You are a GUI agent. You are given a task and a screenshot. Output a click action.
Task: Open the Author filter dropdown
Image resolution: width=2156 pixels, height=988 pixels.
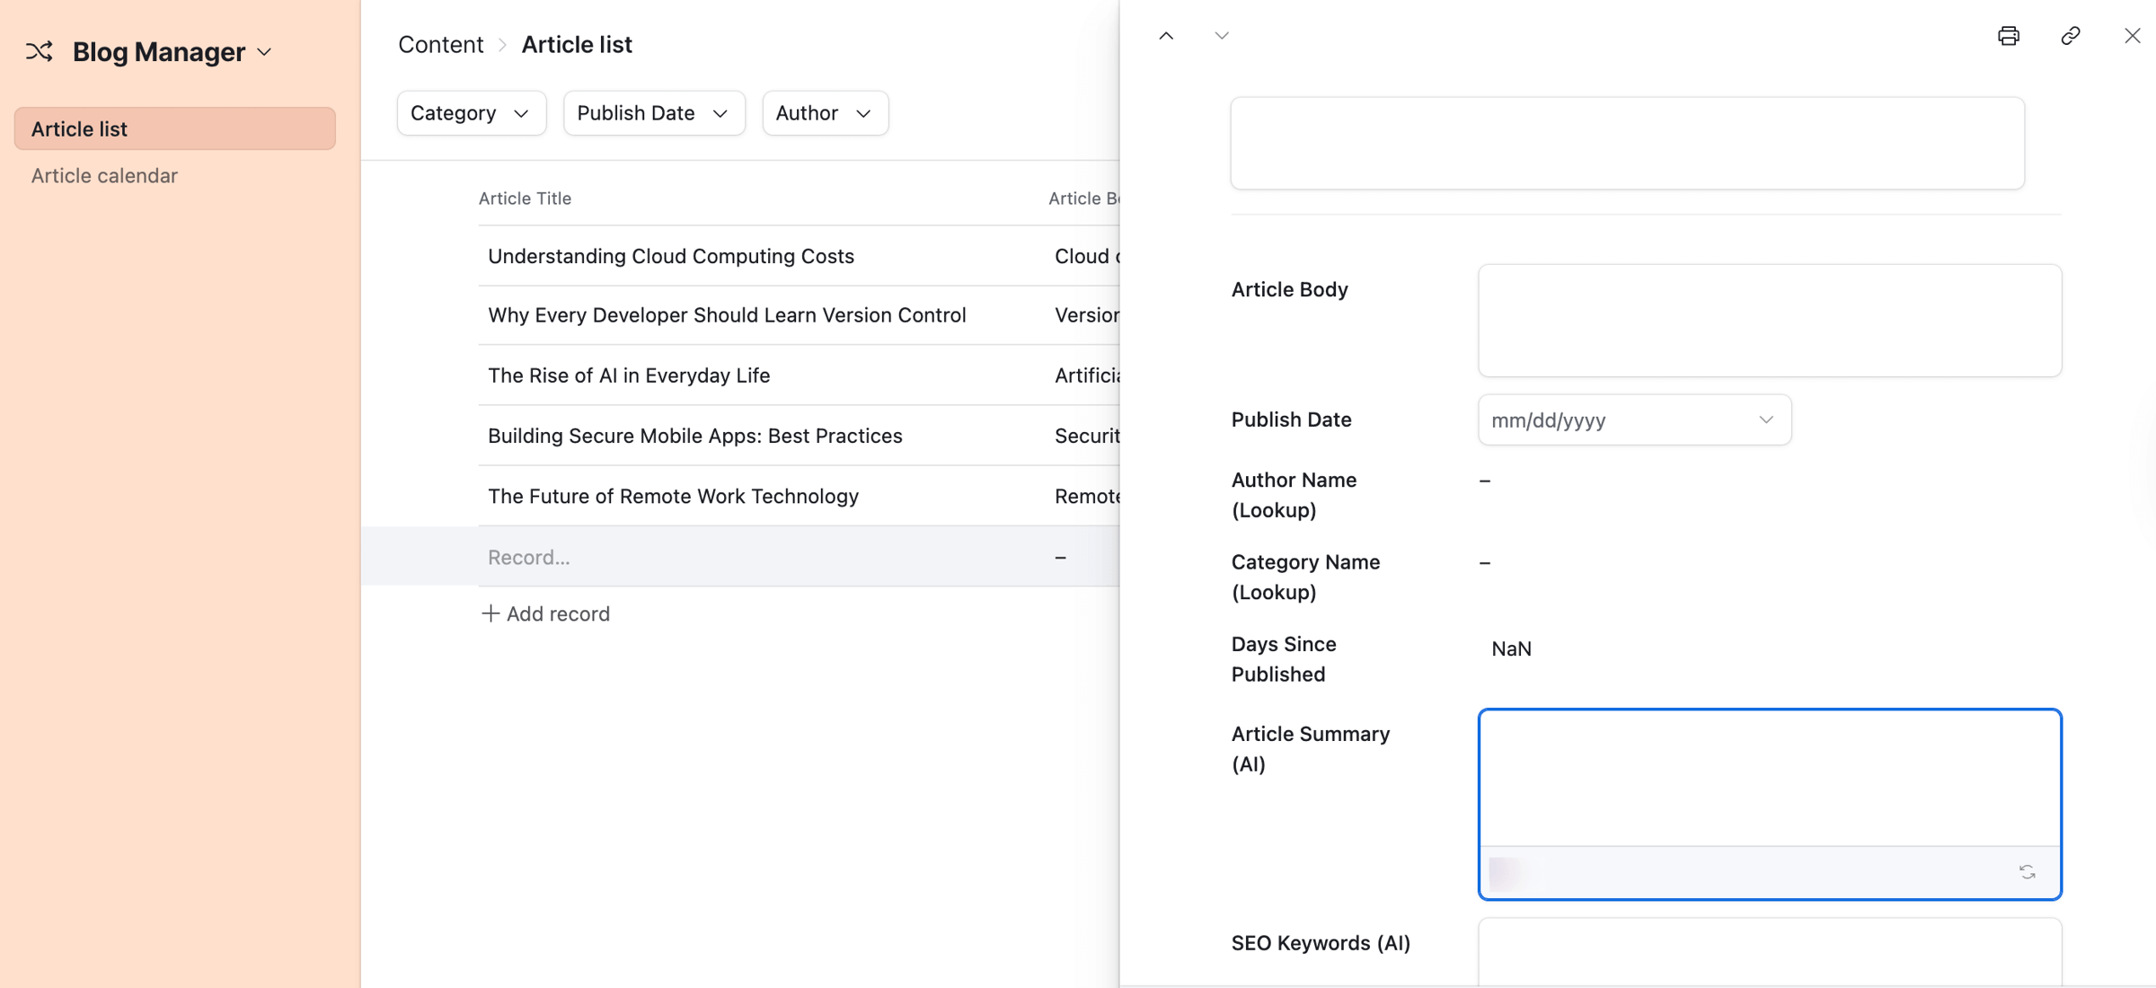824,113
